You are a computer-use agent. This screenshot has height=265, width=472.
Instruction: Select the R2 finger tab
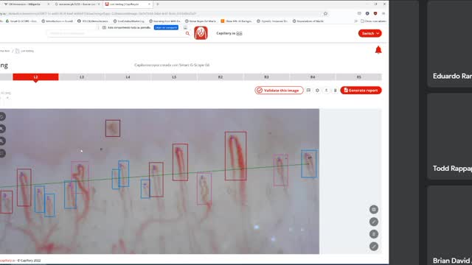tap(221, 77)
